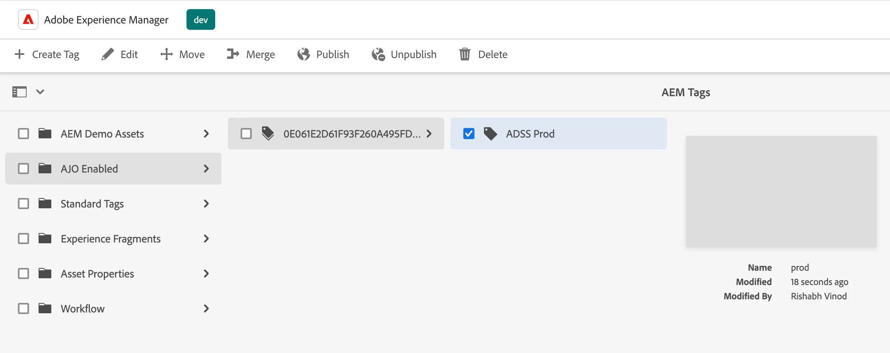Check the Standard Tags checkbox
The width and height of the screenshot is (890, 353).
click(23, 204)
